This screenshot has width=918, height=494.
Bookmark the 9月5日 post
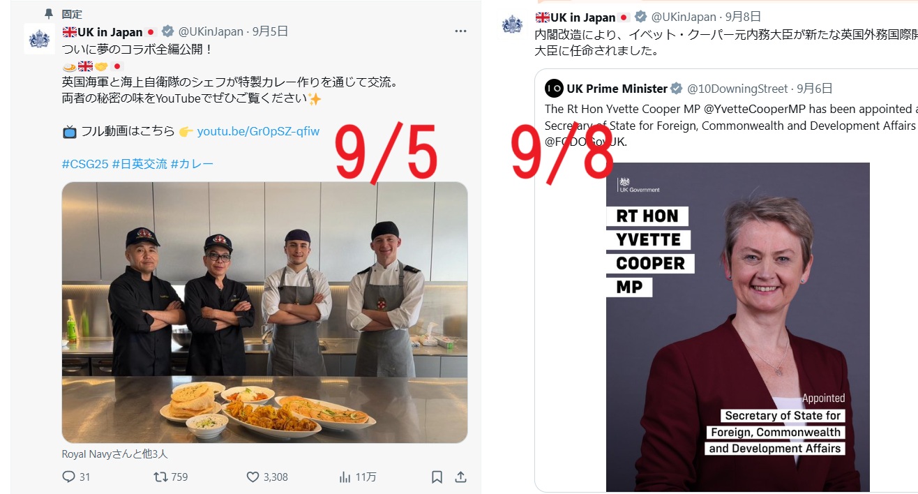[x=437, y=477]
